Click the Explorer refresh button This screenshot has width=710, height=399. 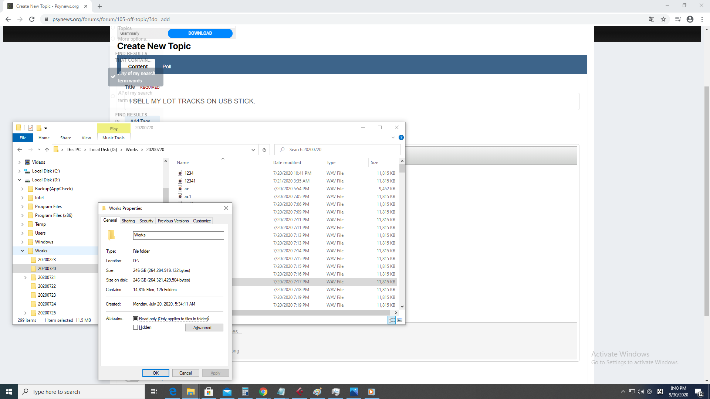264,150
